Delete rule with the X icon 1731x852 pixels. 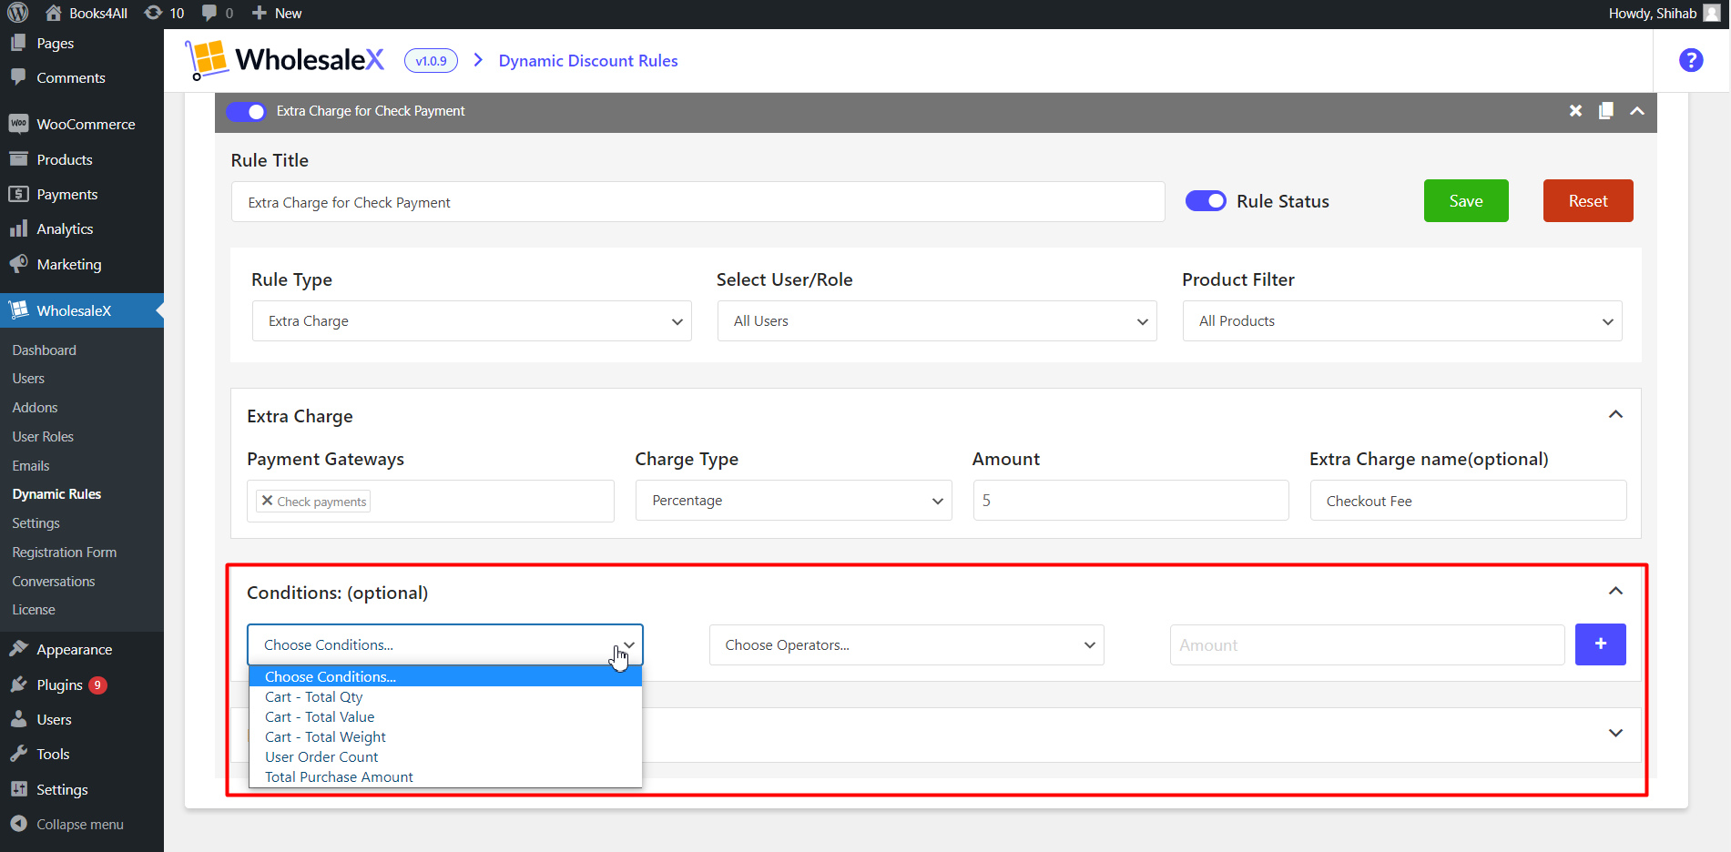pos(1575,111)
